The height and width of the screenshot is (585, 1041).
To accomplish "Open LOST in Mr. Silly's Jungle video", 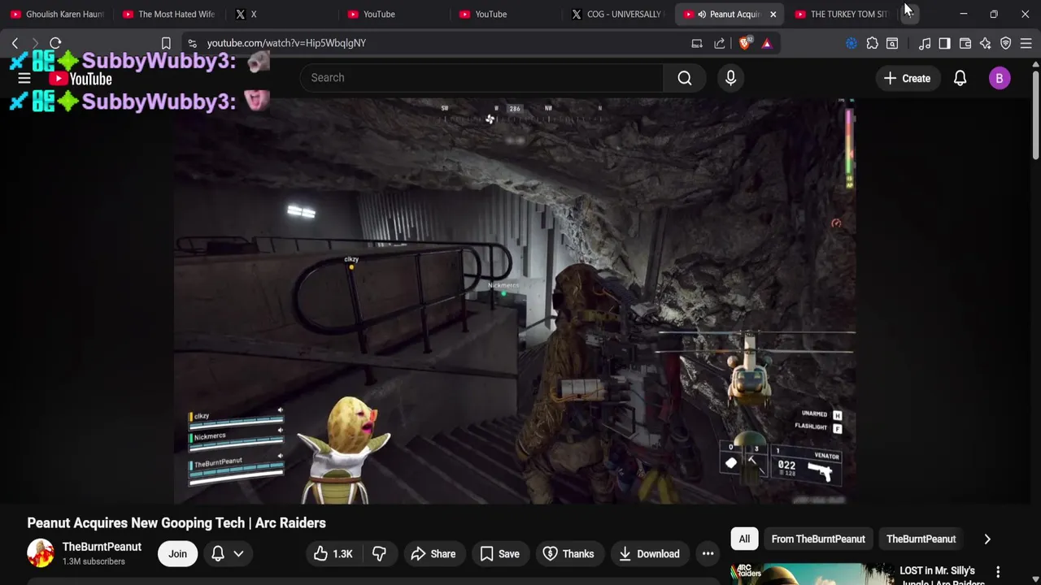I will (x=942, y=575).
